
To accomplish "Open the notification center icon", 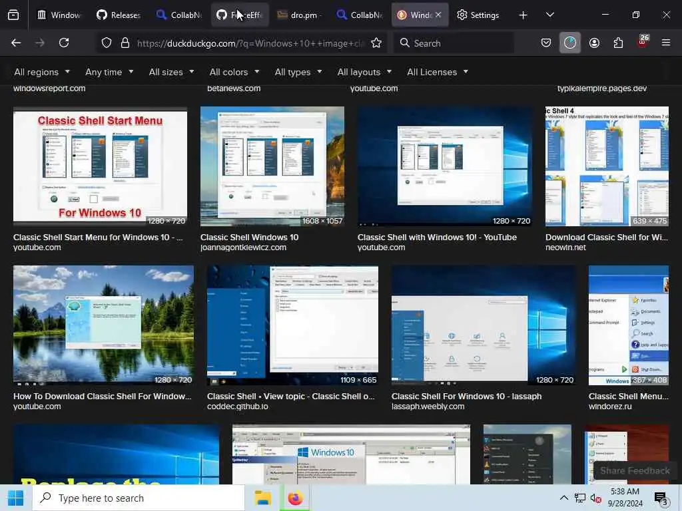I will [661, 498].
